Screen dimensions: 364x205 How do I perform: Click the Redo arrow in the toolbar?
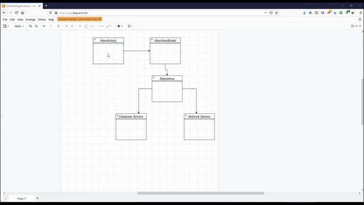click(x=51, y=26)
